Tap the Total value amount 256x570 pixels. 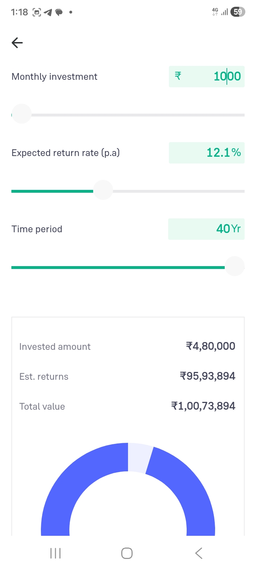point(203,406)
